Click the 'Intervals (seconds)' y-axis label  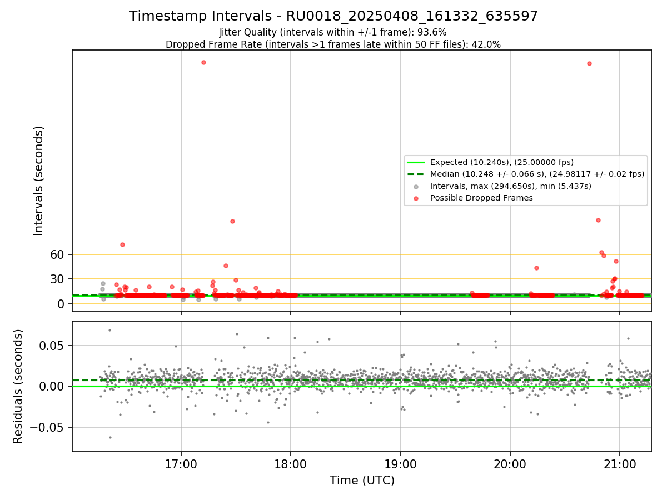coord(39,181)
